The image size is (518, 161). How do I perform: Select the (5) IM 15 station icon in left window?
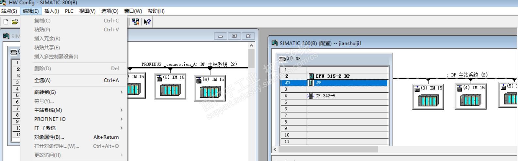(x=170, y=86)
